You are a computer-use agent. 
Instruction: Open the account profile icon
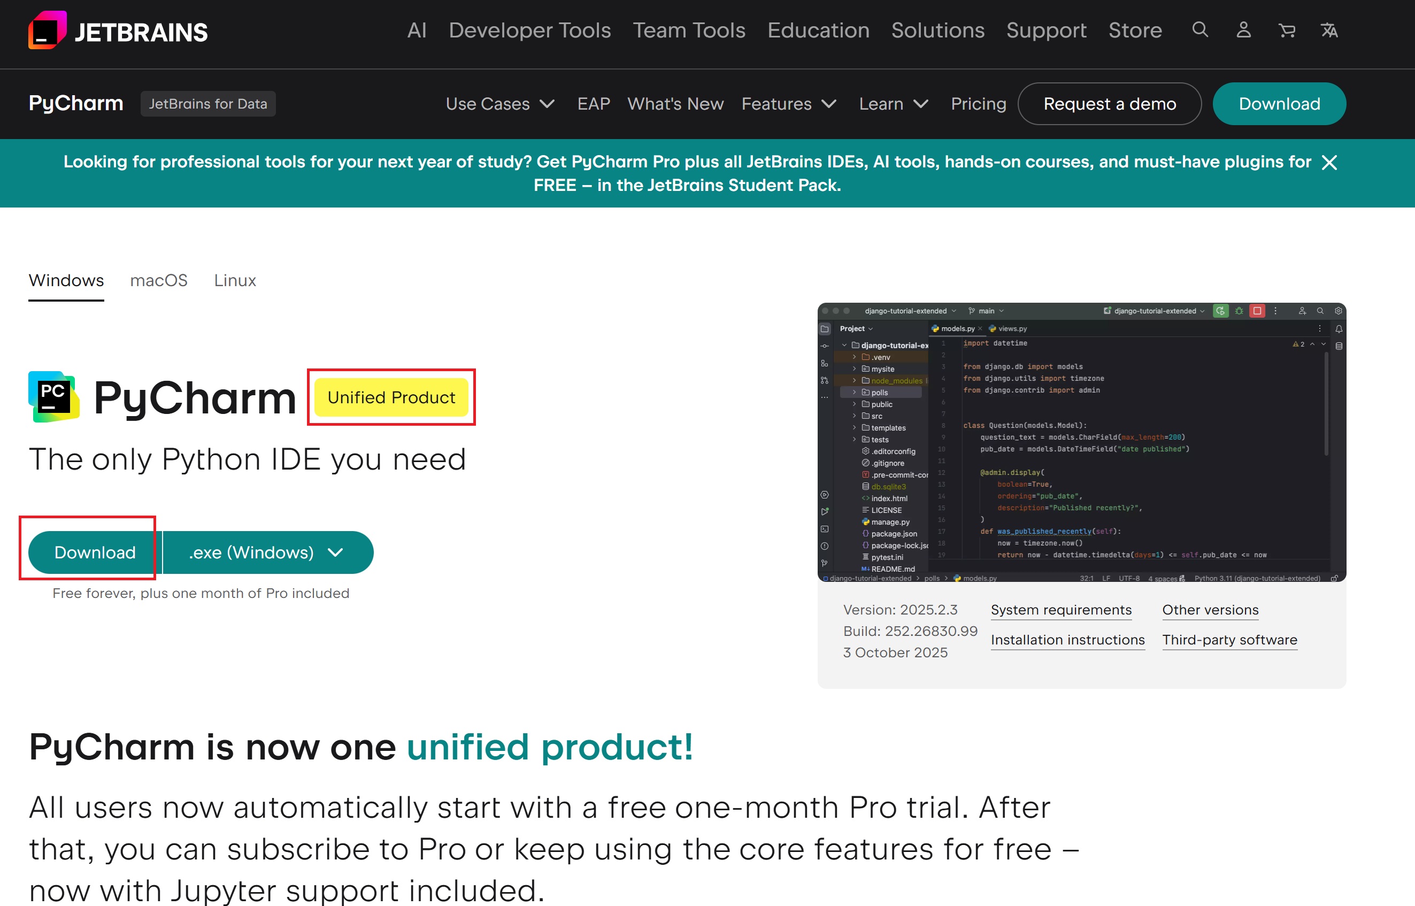(x=1243, y=29)
